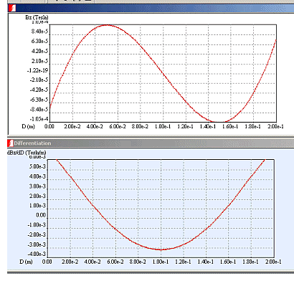The height and width of the screenshot is (281, 294).
Task: Click the red icon in the Bz plot title bar
Action: [x=12, y=8]
